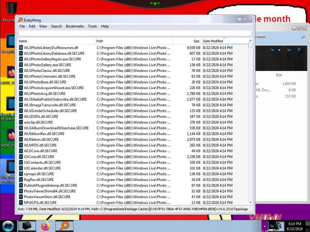This screenshot has width=310, height=232.
Task: Select file icon of WLRibbon.dll.SECURE
Action: 21,139
